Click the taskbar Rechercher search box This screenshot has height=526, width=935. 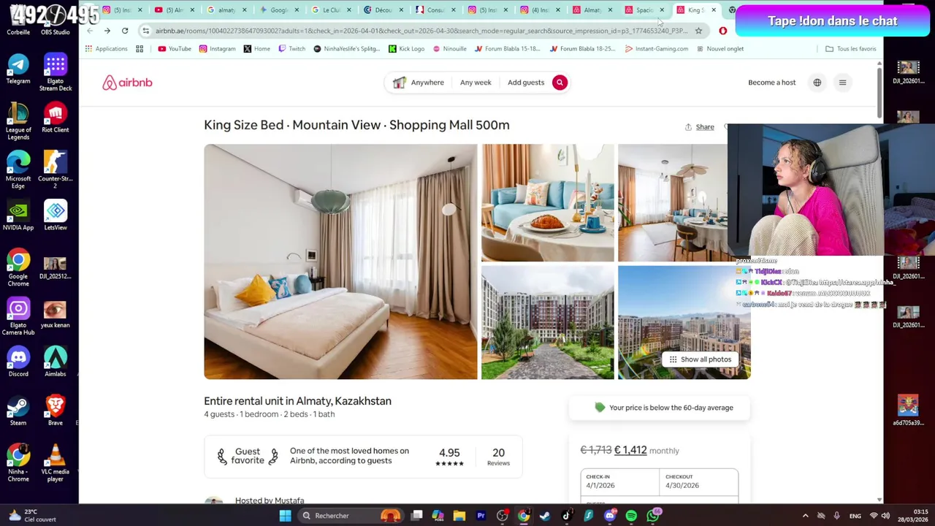[351, 516]
